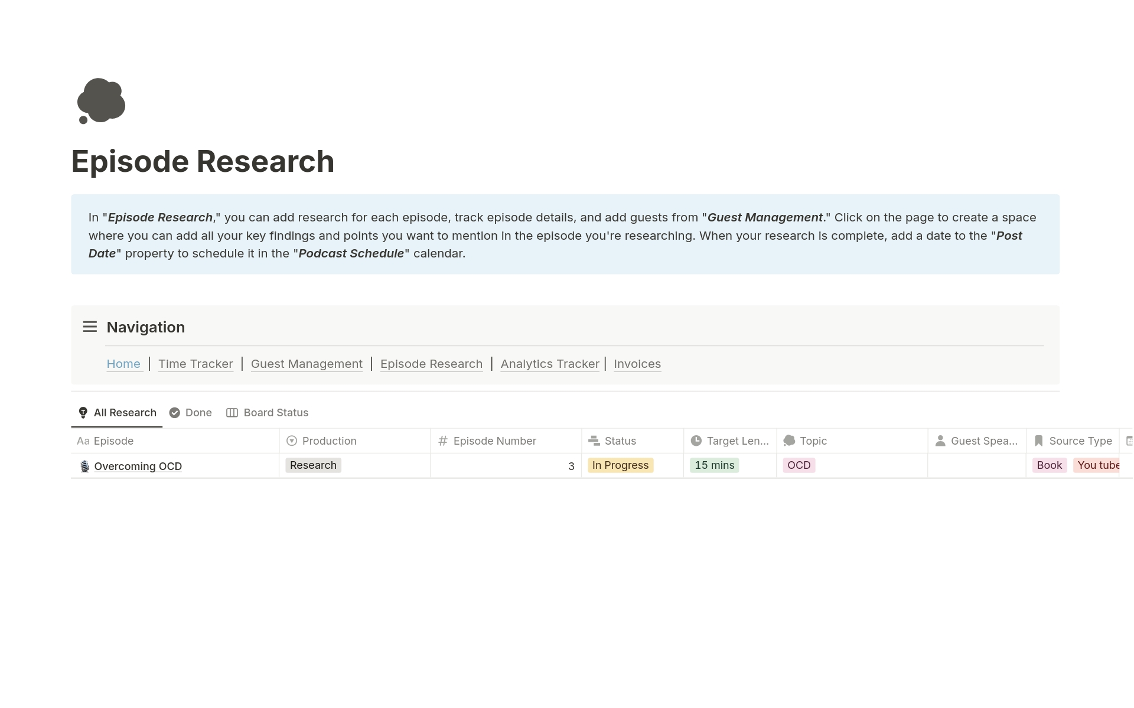The image size is (1134, 708).
Task: Click the thought cloud page icon
Action: (x=101, y=101)
